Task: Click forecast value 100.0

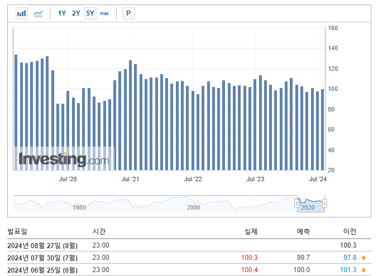Action: [302, 270]
